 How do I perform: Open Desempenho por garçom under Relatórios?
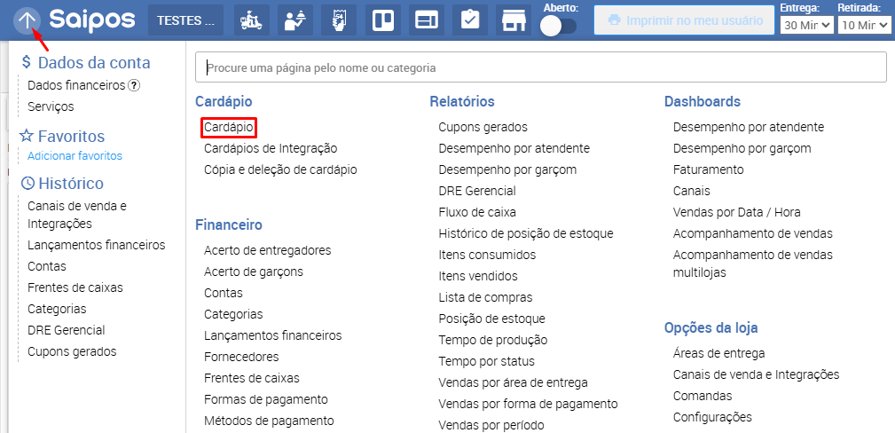point(507,169)
